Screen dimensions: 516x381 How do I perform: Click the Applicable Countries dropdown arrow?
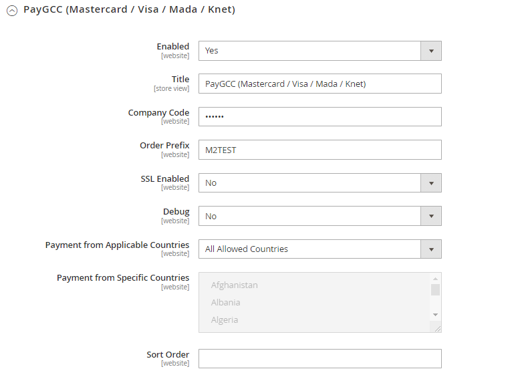click(x=431, y=249)
